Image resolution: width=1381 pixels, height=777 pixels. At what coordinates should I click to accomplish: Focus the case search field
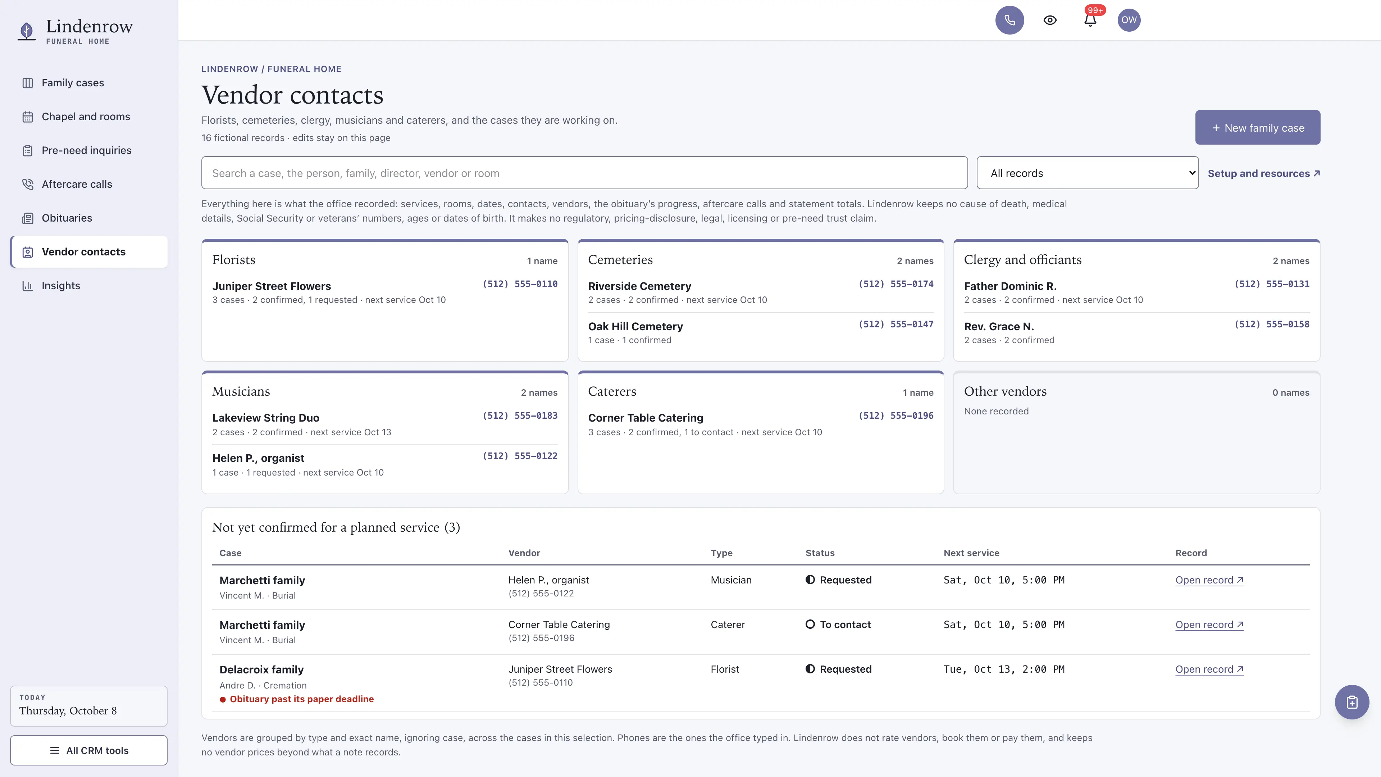click(584, 173)
